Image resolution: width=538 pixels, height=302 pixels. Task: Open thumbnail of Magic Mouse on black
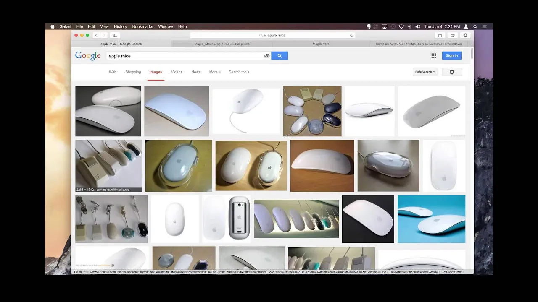368,219
